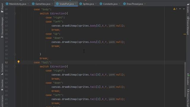Viewport: 190px width, 107px height.
Task: Open the Favorites tool window
Action: point(2,85)
